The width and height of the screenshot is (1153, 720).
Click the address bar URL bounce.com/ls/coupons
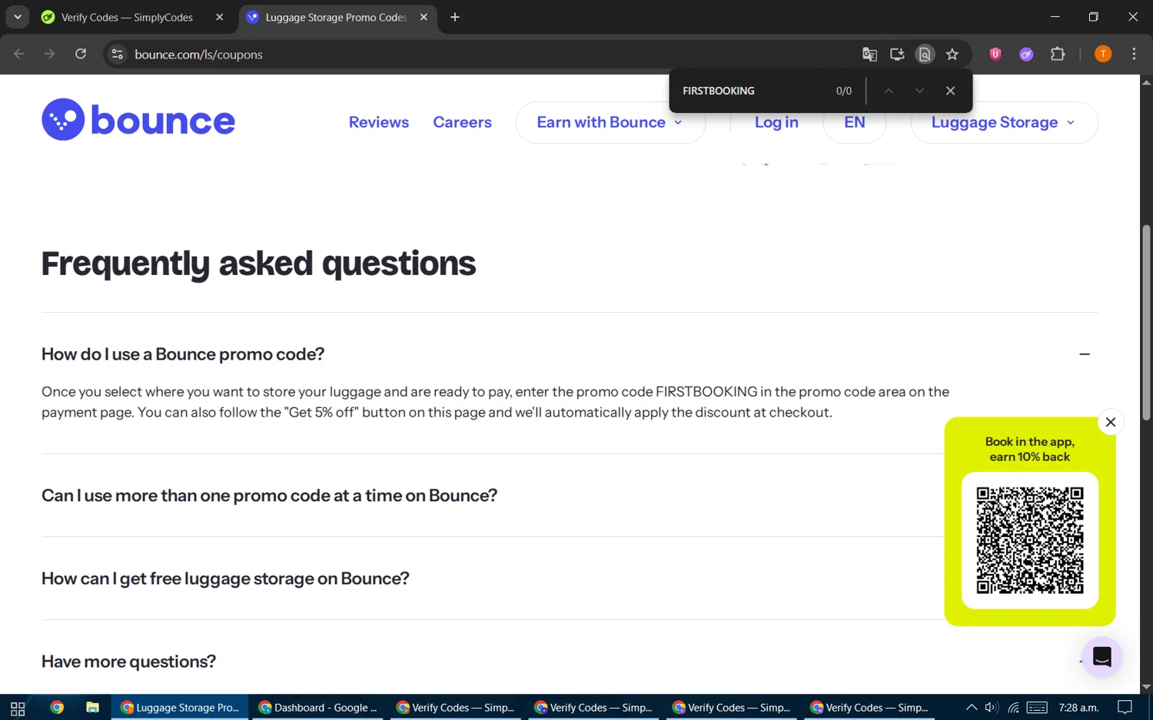point(198,55)
